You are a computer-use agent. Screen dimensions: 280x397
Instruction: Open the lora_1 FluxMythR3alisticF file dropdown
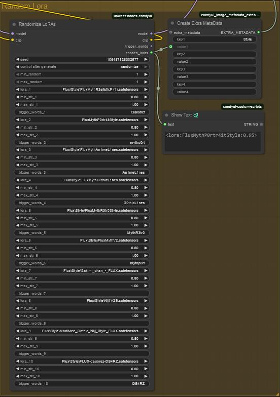point(81,89)
